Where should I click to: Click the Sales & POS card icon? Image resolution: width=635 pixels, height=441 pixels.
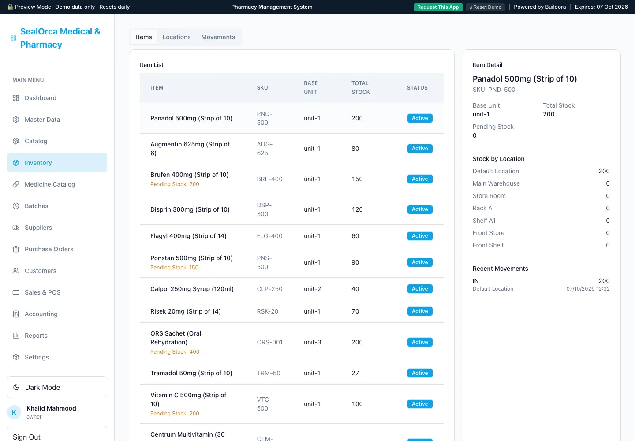click(x=16, y=292)
